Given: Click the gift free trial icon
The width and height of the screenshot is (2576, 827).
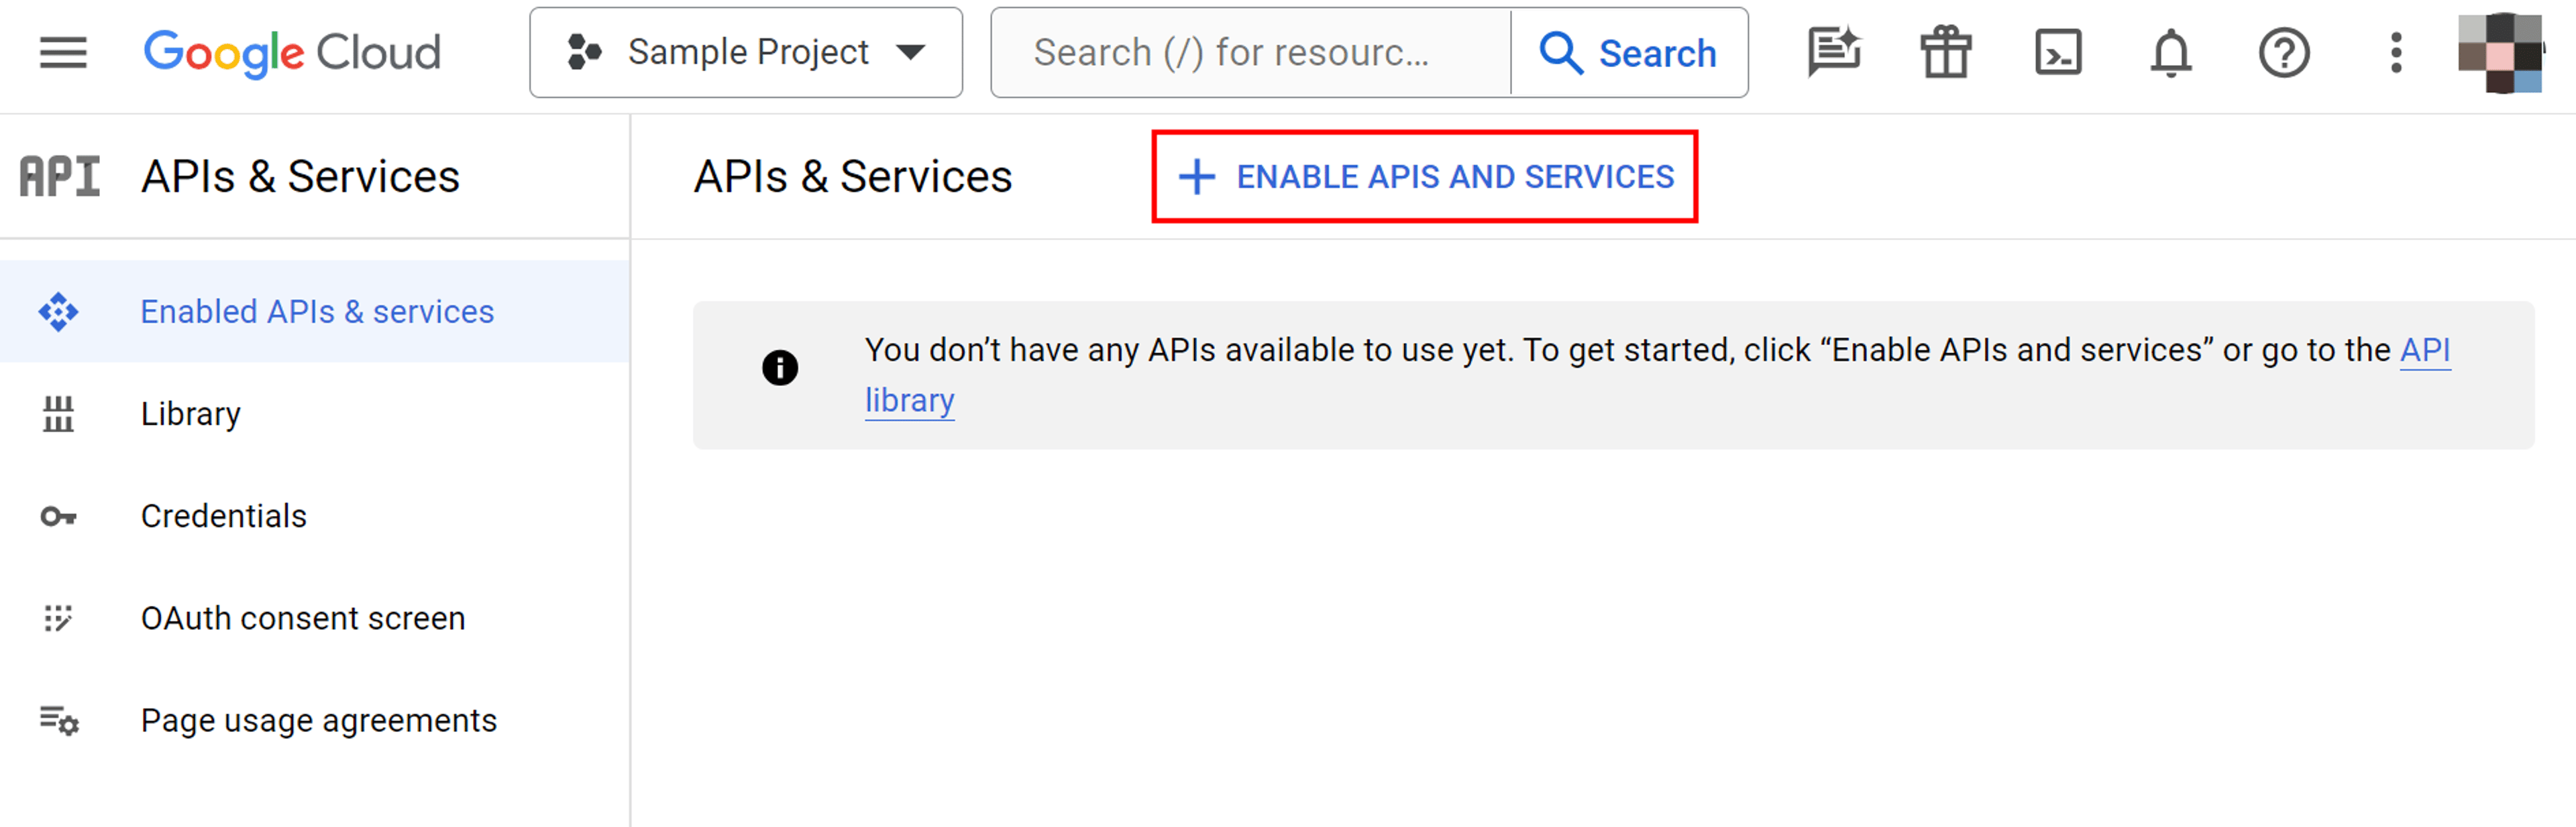Looking at the screenshot, I should (x=1946, y=53).
